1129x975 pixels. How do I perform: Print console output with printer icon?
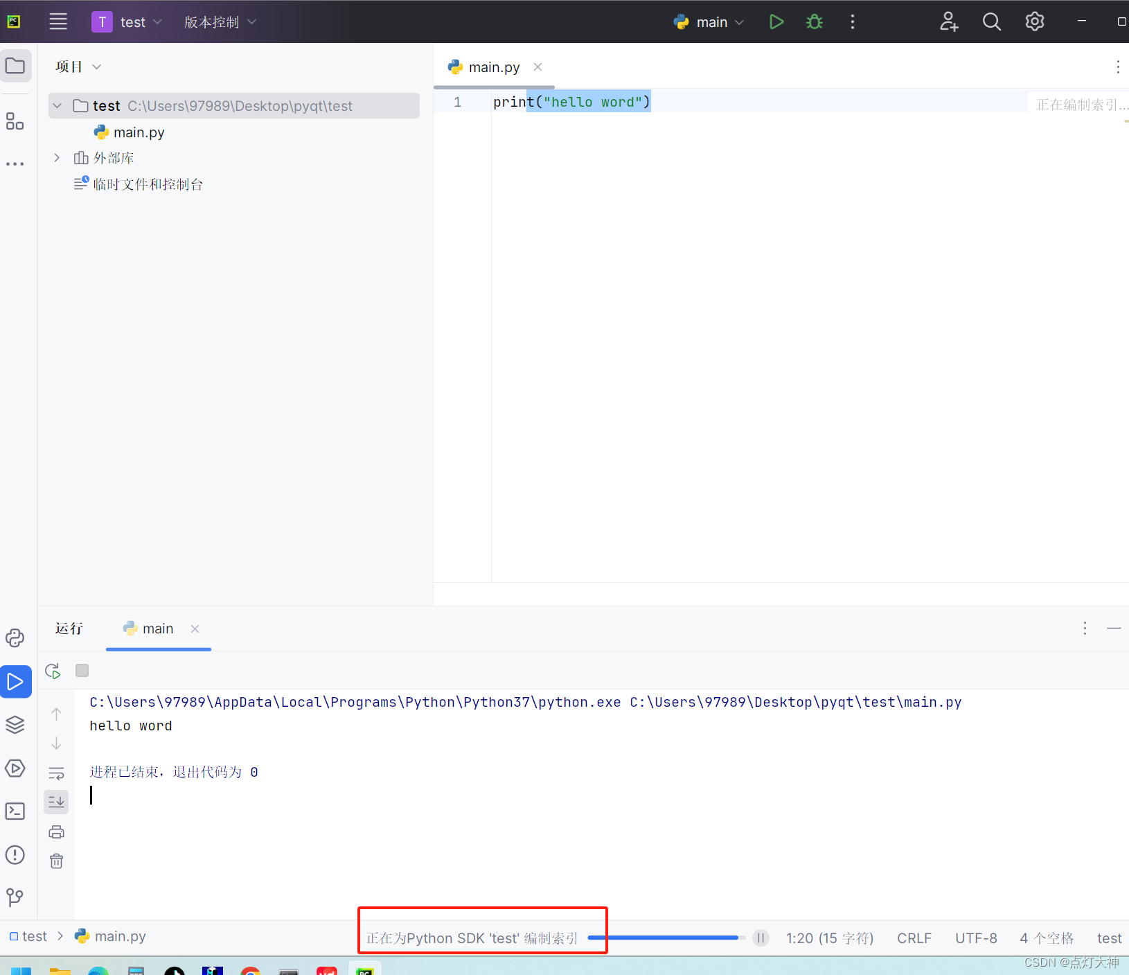tap(57, 832)
